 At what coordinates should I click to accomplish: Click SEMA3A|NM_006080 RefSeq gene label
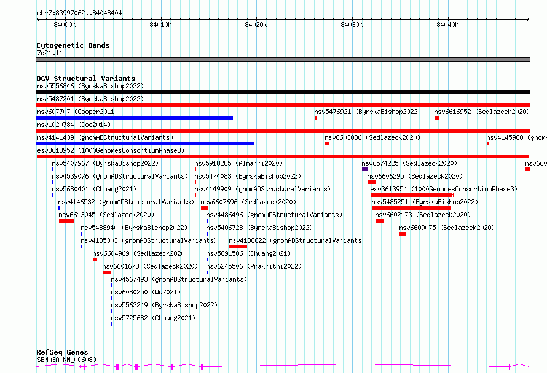click(x=66, y=360)
